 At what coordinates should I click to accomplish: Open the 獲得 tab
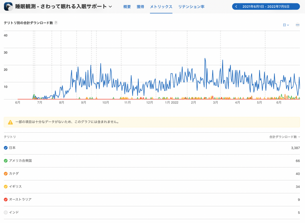[140, 7]
